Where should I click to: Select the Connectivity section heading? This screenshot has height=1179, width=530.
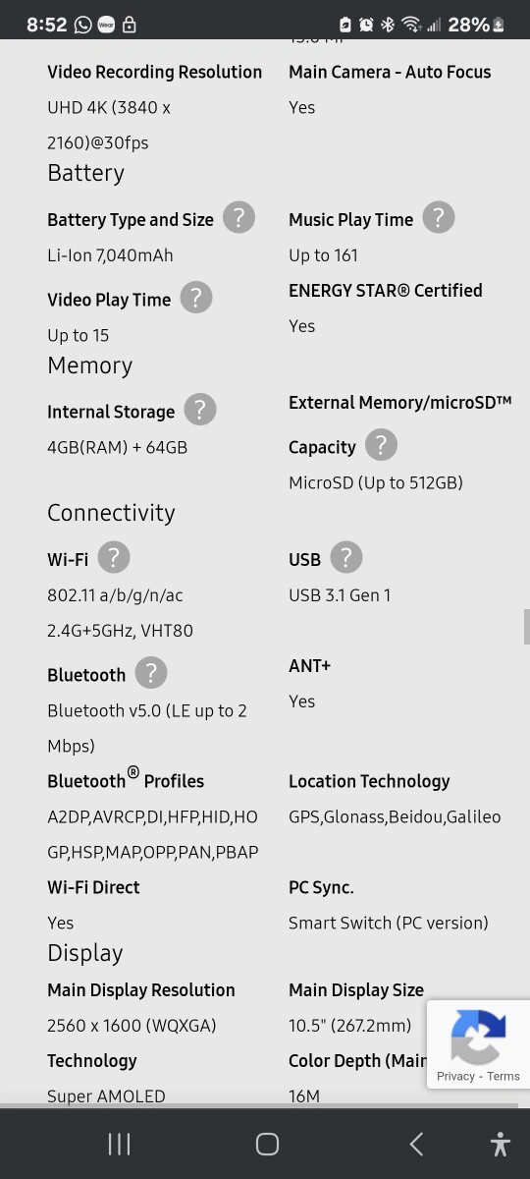pyautogui.click(x=111, y=513)
